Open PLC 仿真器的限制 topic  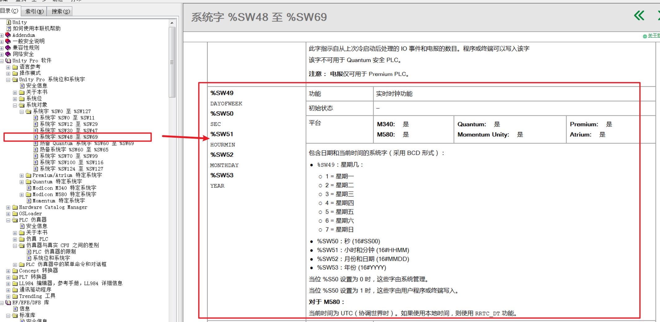pos(54,251)
